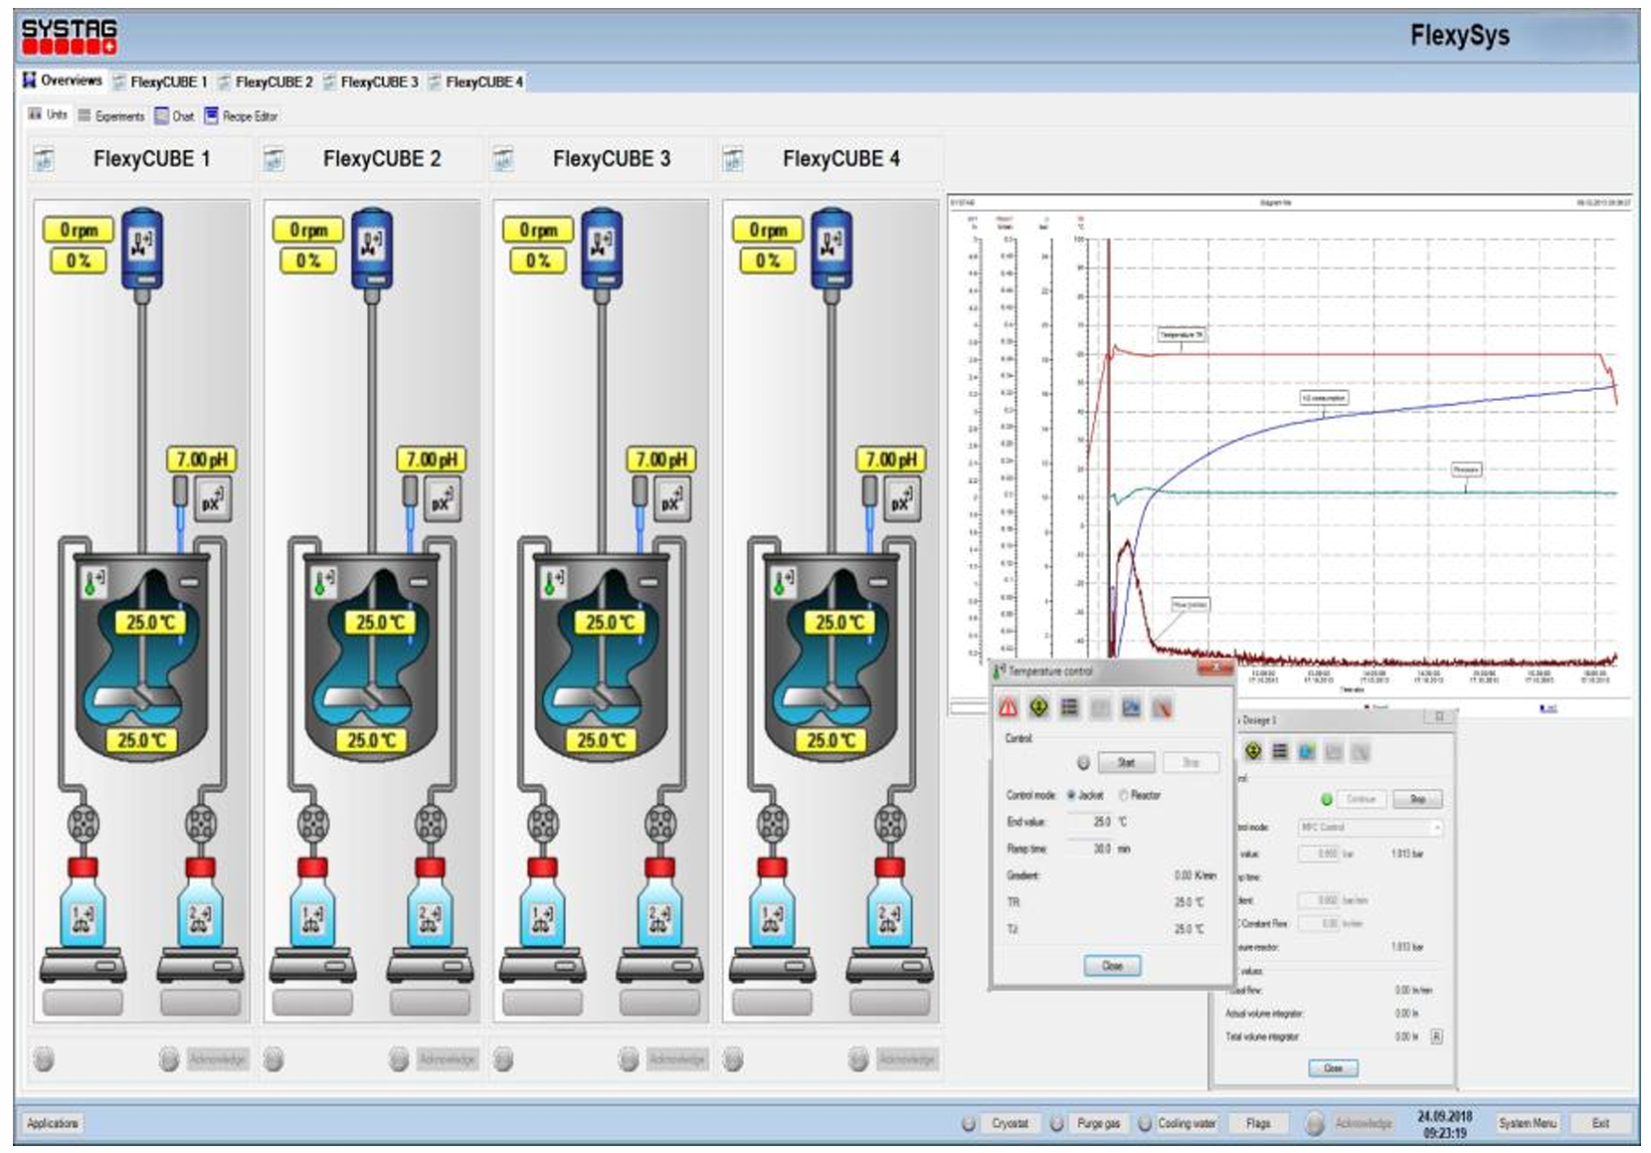Click the red warning triangle in Temperature control
The height and width of the screenshot is (1153, 1651).
[1009, 707]
